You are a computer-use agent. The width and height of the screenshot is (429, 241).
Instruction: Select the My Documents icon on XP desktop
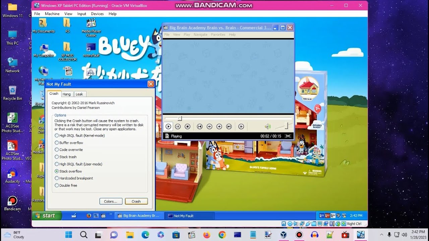(x=44, y=26)
